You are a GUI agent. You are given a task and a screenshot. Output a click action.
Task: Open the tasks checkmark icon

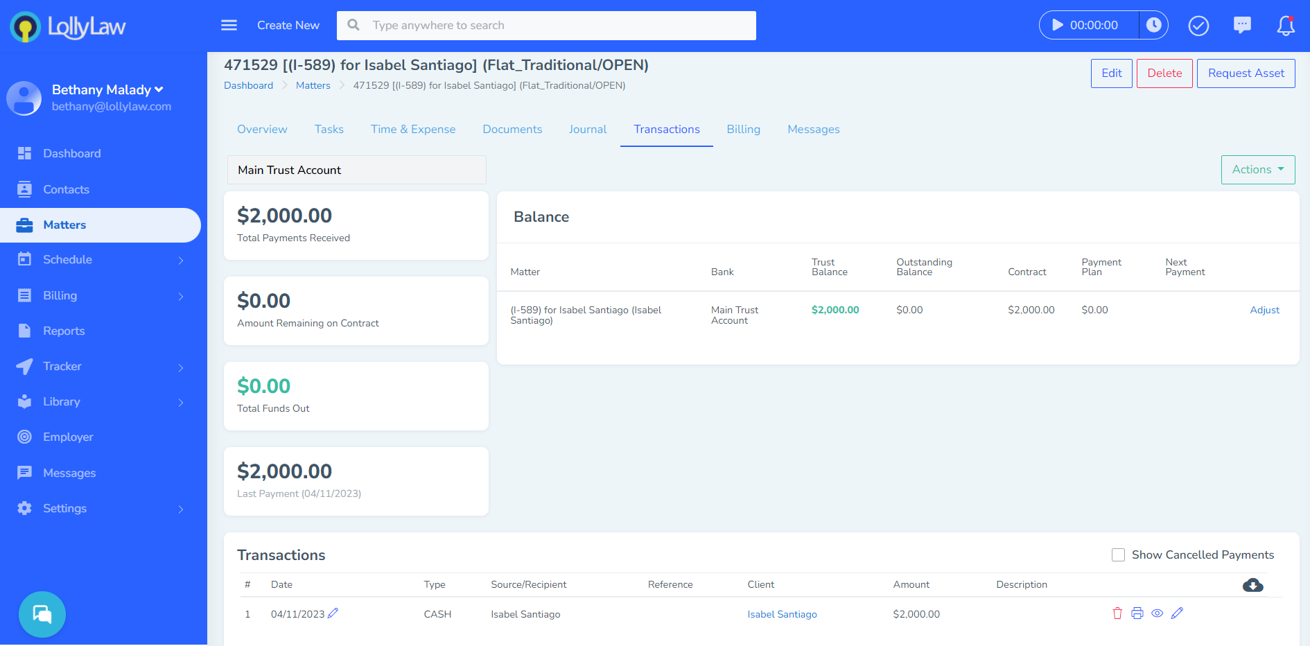(1198, 26)
